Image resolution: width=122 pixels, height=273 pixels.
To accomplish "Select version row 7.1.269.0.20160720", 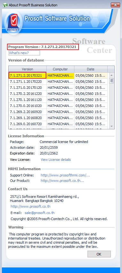I will pos(58,124).
